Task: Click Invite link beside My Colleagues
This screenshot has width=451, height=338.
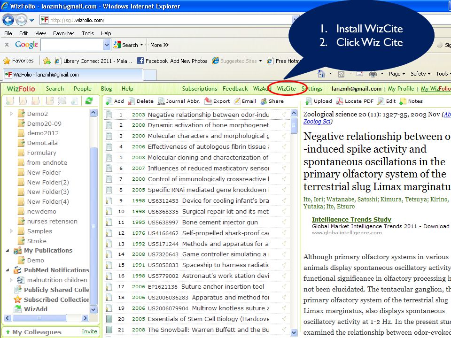Action: pyautogui.click(x=89, y=332)
